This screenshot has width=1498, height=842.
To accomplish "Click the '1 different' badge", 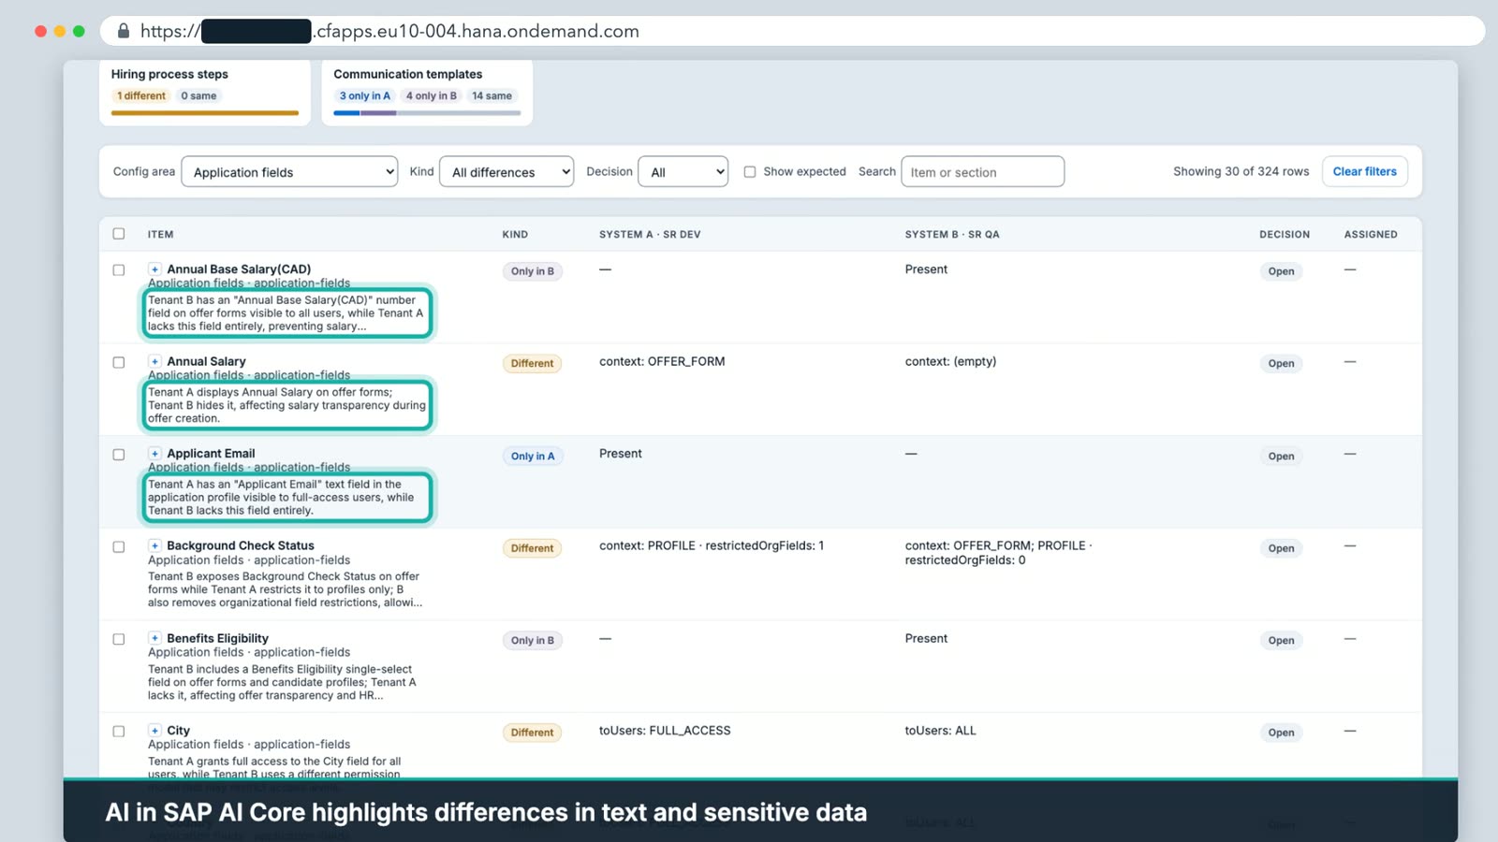I will (141, 96).
